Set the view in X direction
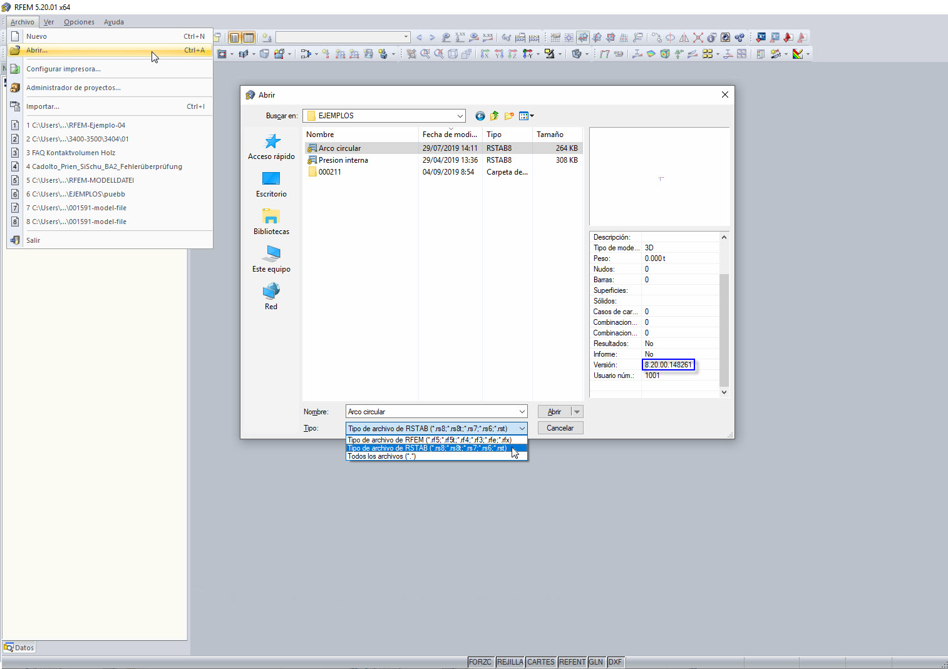 486,54
